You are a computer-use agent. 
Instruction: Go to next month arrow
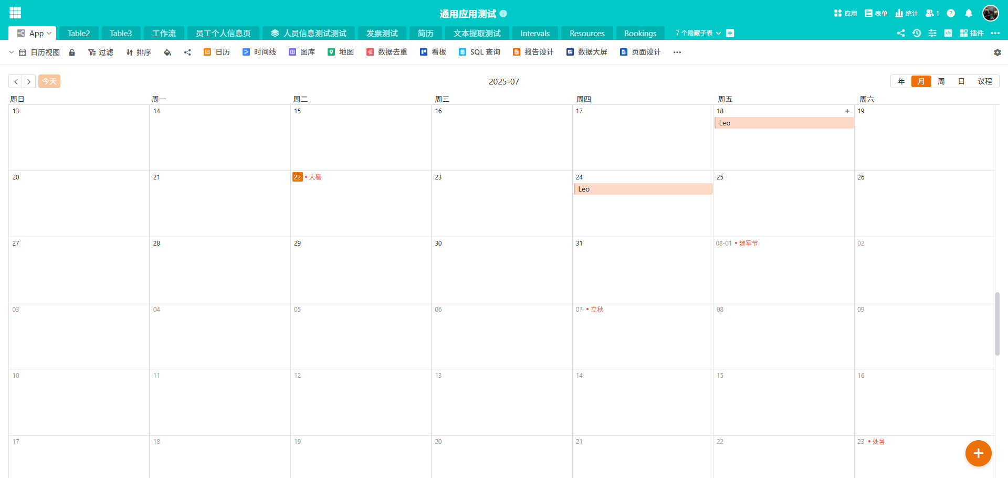click(29, 81)
